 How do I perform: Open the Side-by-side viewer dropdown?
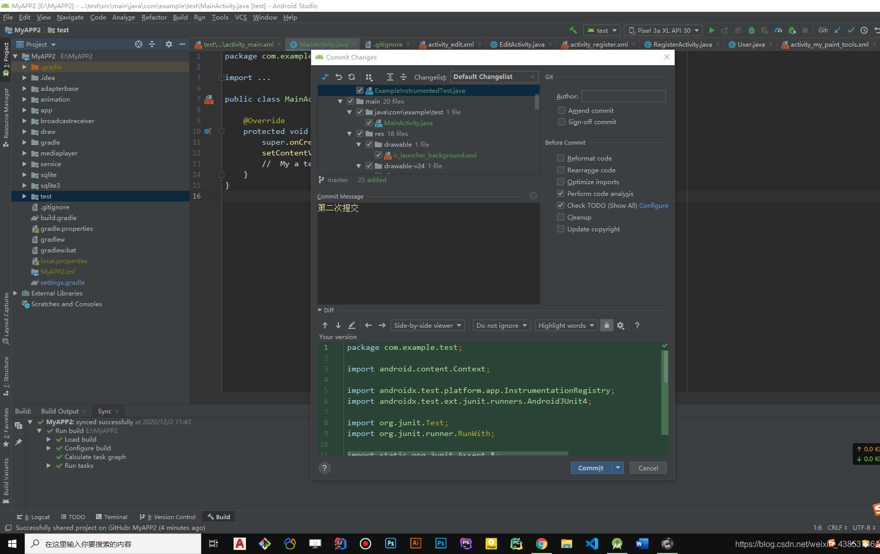[427, 325]
